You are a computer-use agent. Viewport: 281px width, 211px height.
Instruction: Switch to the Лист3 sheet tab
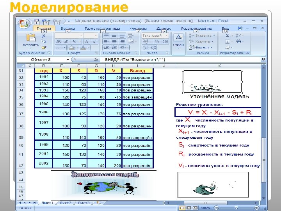point(84,203)
